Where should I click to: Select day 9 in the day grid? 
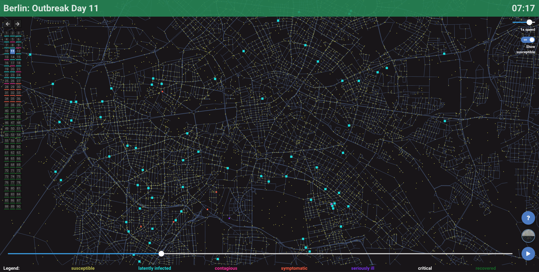click(19, 45)
